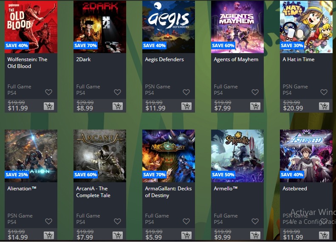Screen dimensions: 336x243
Task: Add Agents of Mayhem to cart
Action: (x=255, y=106)
